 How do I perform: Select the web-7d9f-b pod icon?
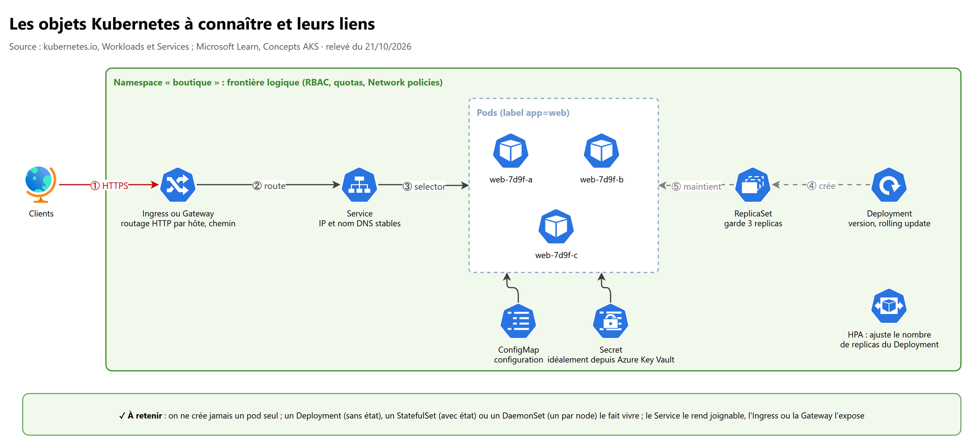[x=602, y=151]
